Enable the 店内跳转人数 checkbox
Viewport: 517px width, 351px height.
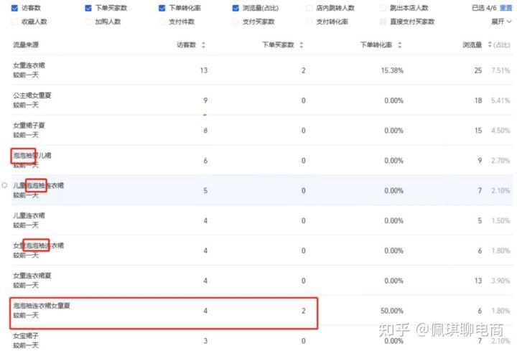tap(309, 8)
